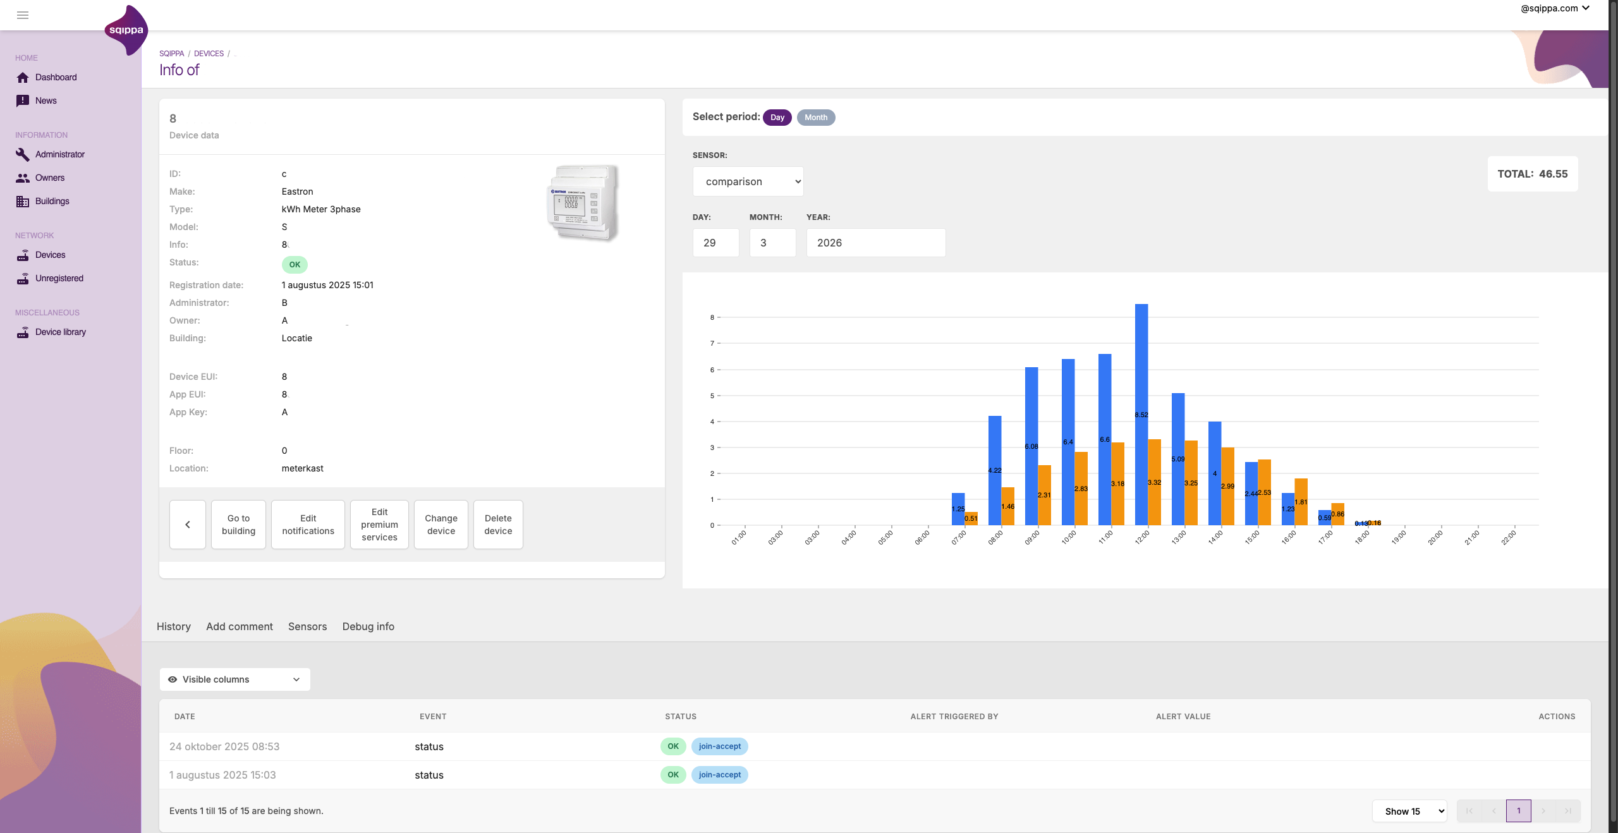
Task: Click the Unregistered router icon
Action: 23,278
